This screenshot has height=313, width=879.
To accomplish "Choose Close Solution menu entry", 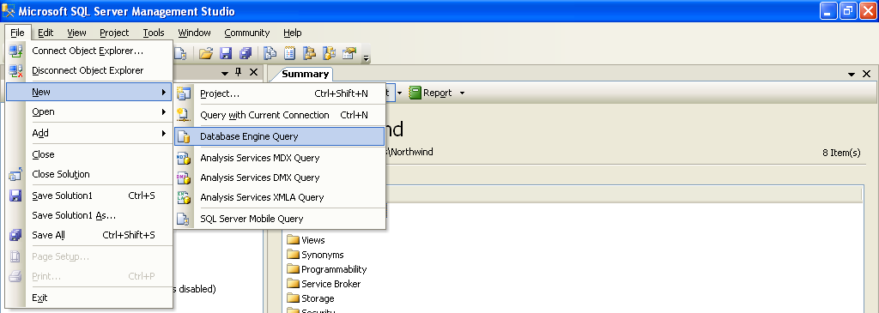I will 88,174.
